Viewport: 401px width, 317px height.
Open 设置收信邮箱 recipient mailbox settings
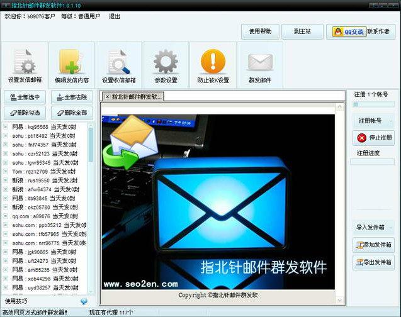tap(119, 64)
